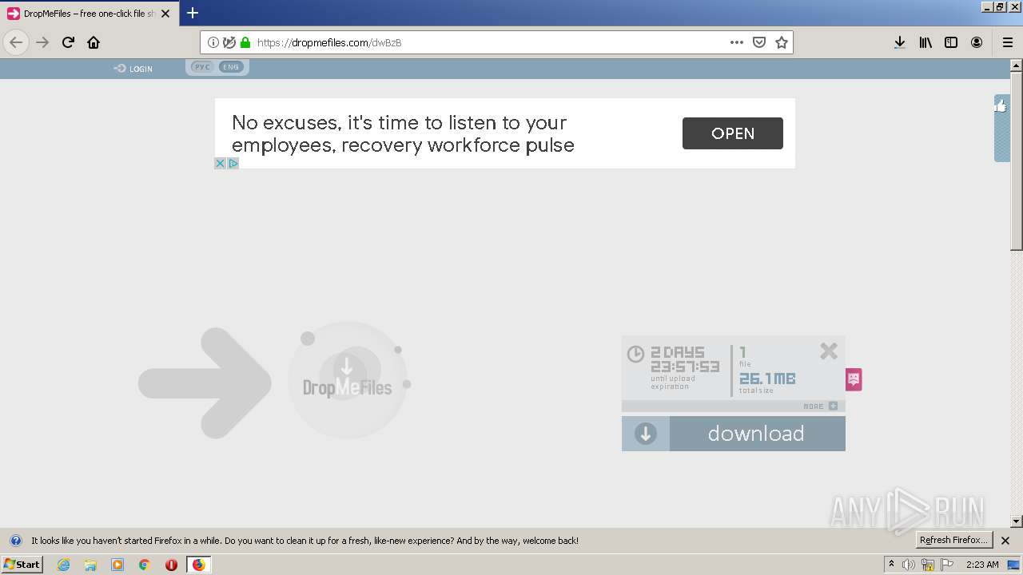
Task: Click the download arrow circle icon
Action: 646,434
